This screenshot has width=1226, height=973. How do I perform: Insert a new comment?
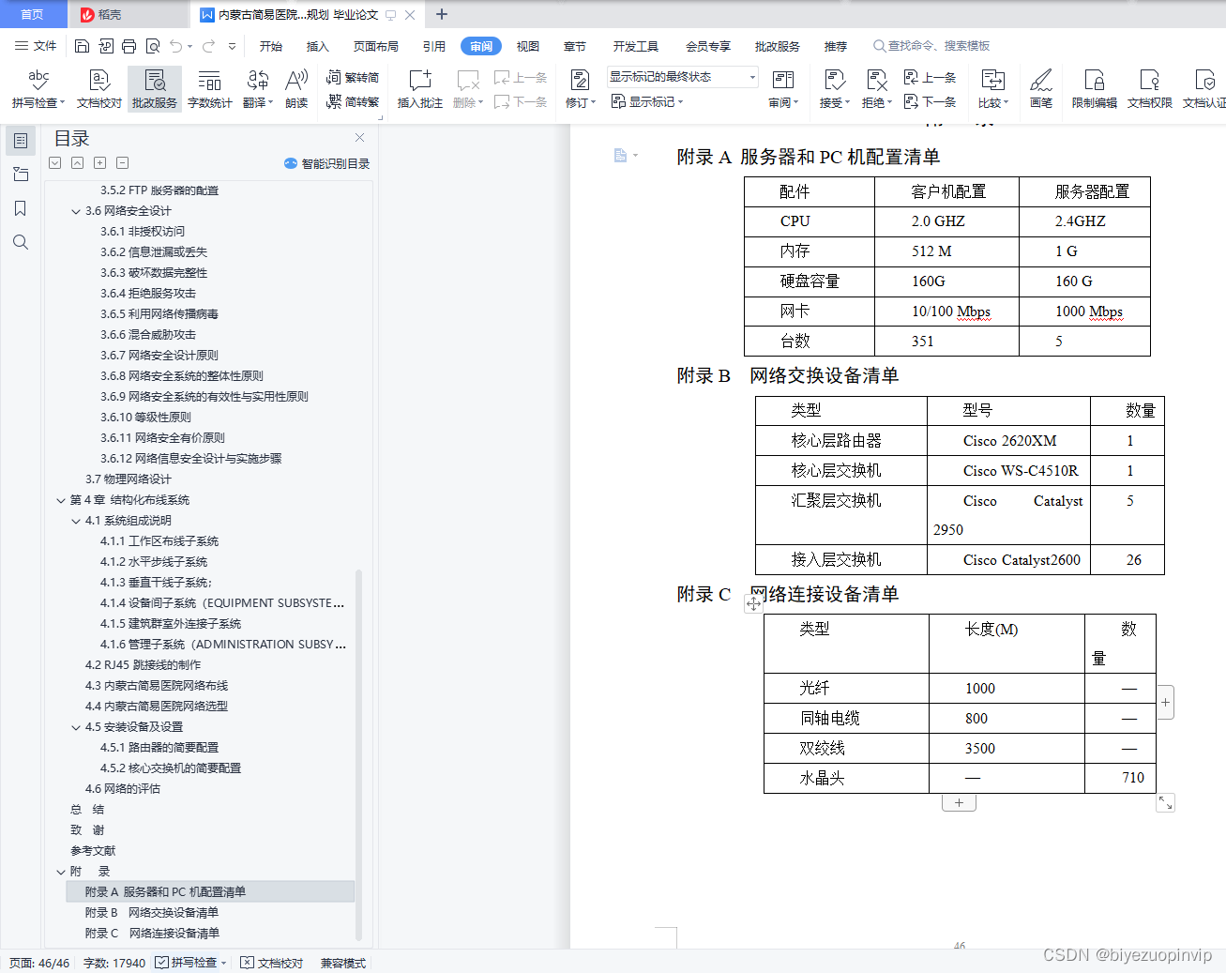pyautogui.click(x=420, y=88)
